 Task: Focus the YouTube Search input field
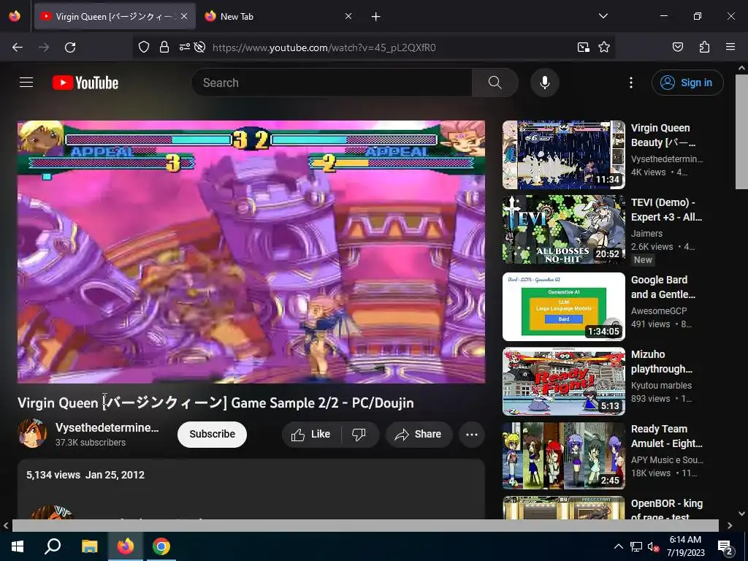[x=332, y=83]
